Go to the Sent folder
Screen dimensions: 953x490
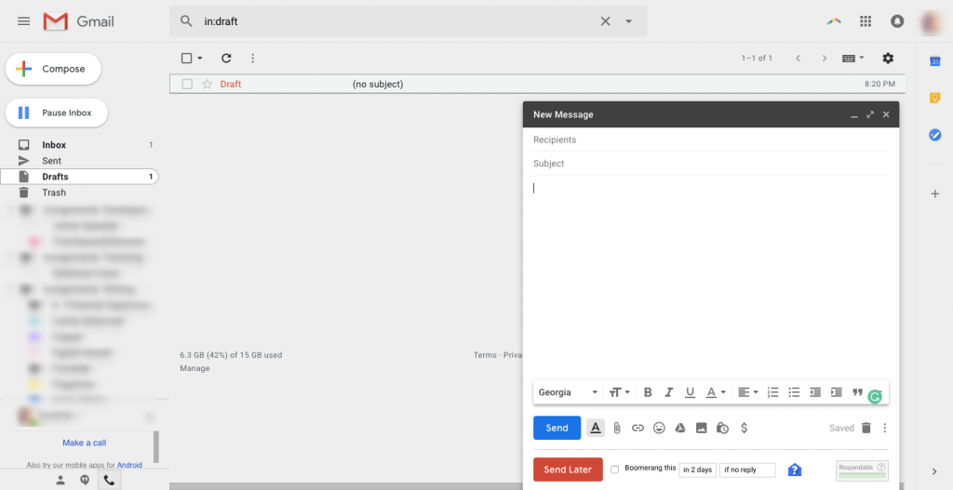52,161
